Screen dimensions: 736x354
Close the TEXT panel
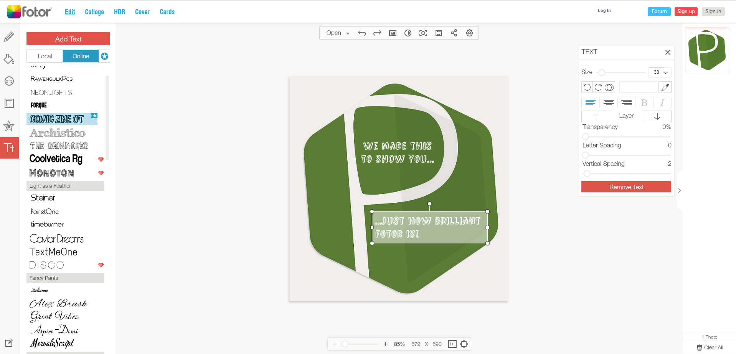click(668, 52)
